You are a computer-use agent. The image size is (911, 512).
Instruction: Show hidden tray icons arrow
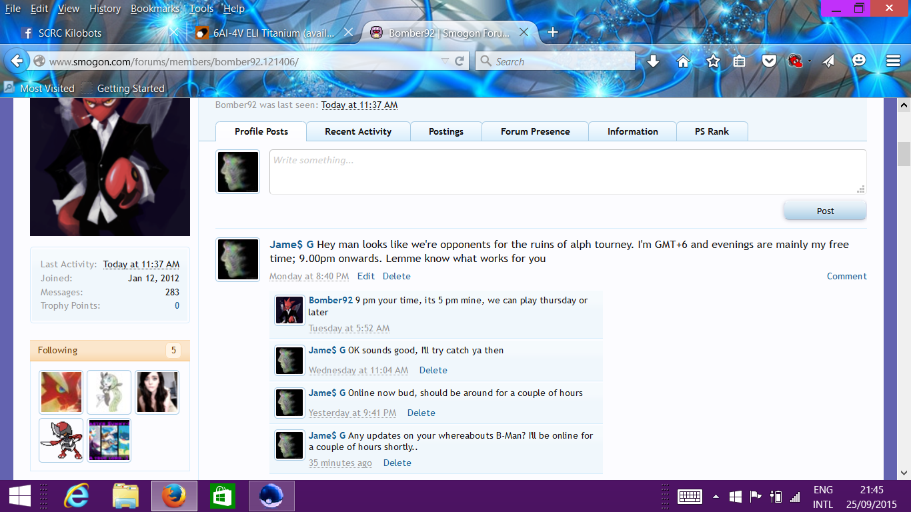point(716,497)
